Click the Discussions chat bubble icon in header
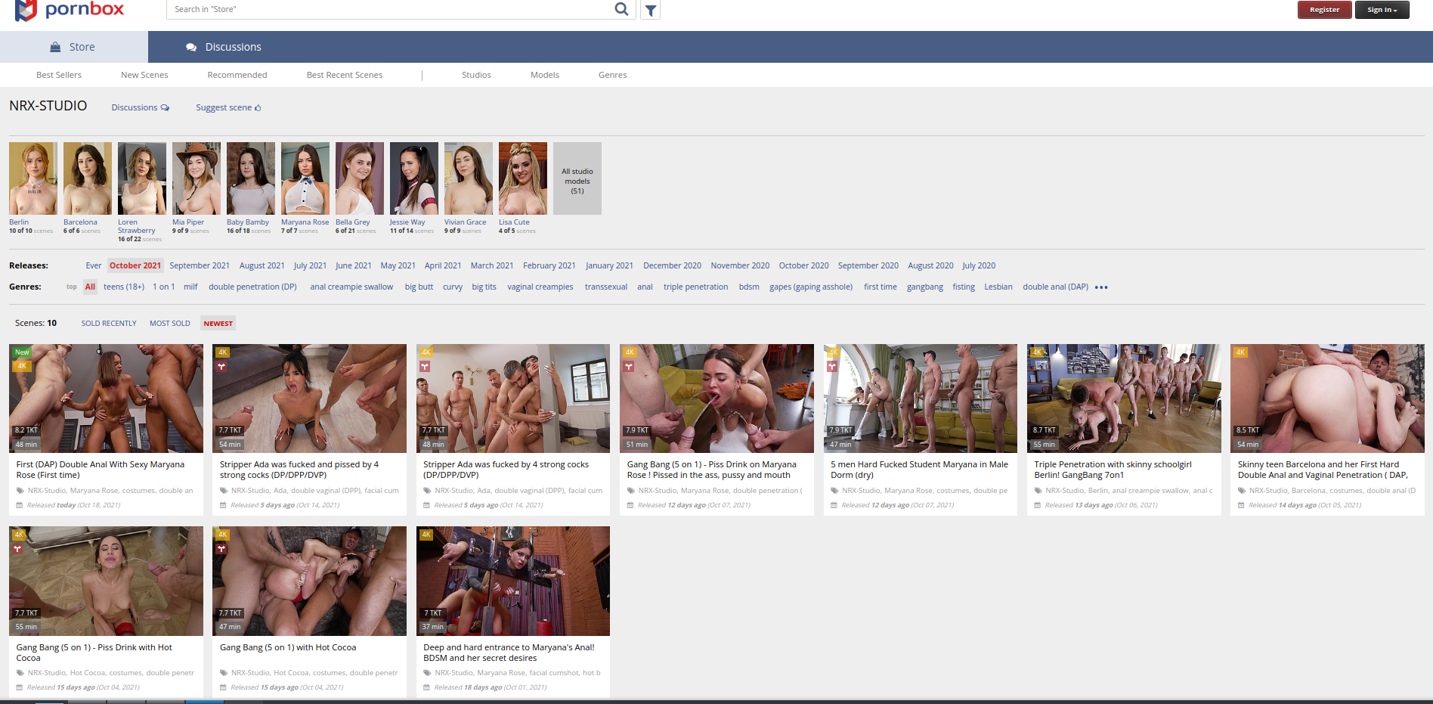This screenshot has width=1433, height=704. coord(191,47)
